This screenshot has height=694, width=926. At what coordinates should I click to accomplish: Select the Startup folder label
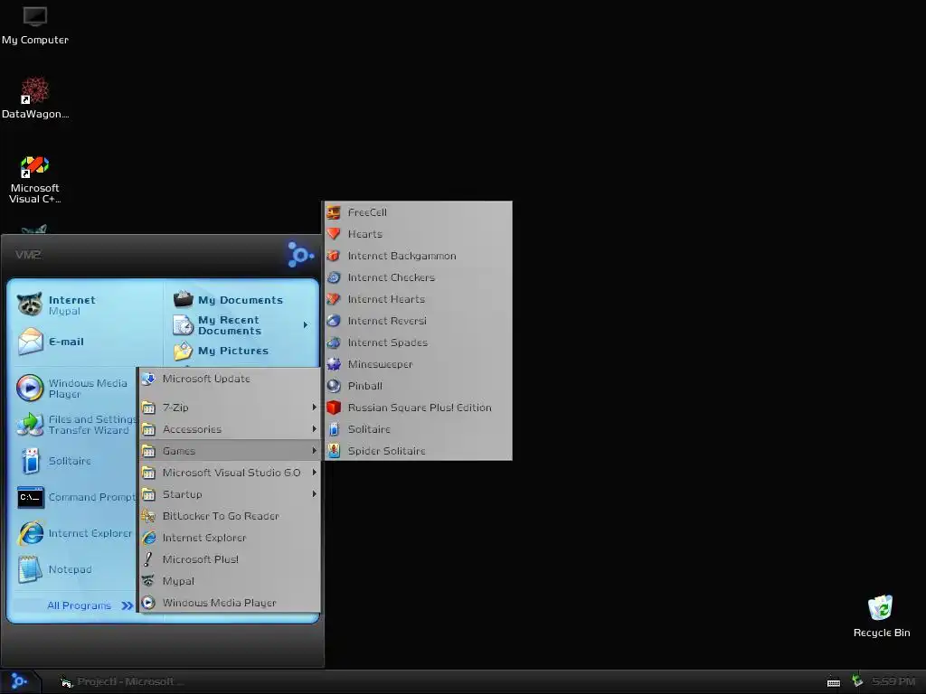tap(182, 494)
